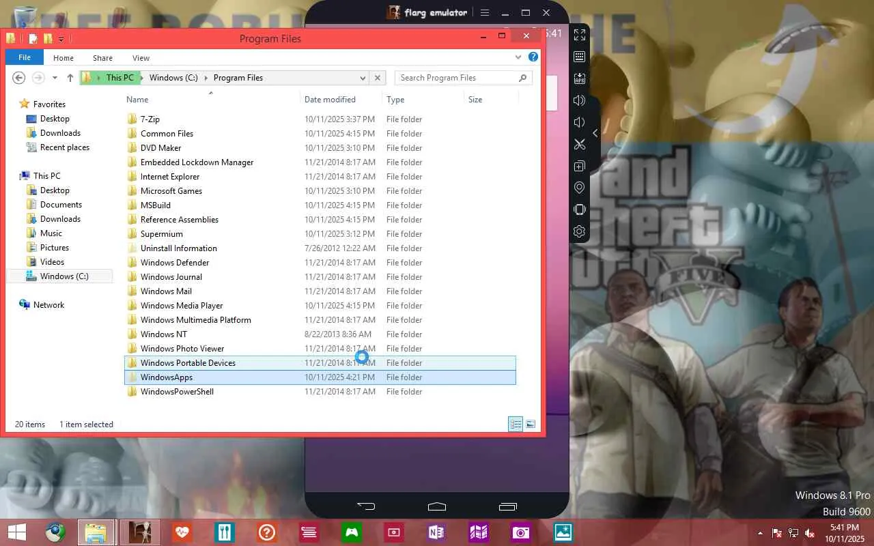Switch to the View ribbon tab

click(x=141, y=58)
